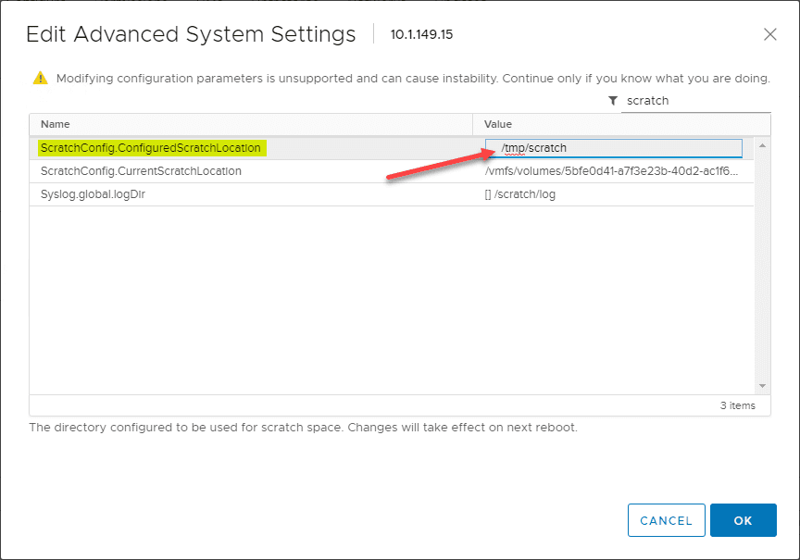
Task: Click the scratch space description text
Action: (x=303, y=428)
